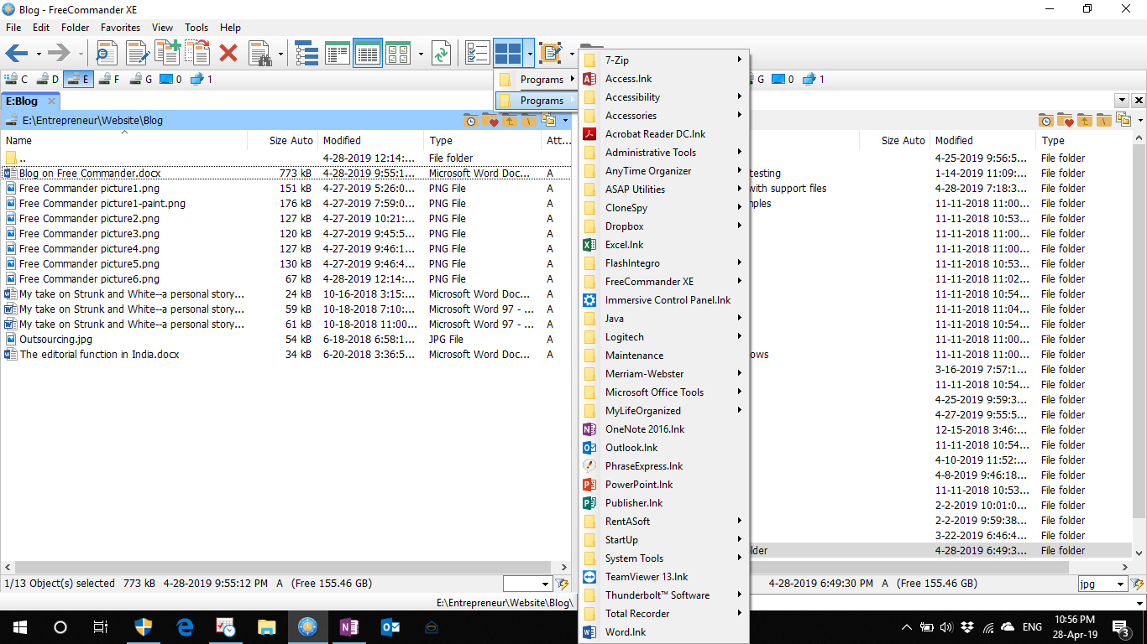
Task: Click left panel filter funnel icon
Action: pos(562,584)
